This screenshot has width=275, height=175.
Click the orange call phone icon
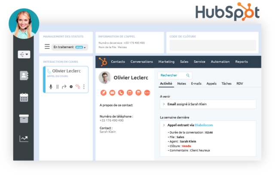coord(121,93)
